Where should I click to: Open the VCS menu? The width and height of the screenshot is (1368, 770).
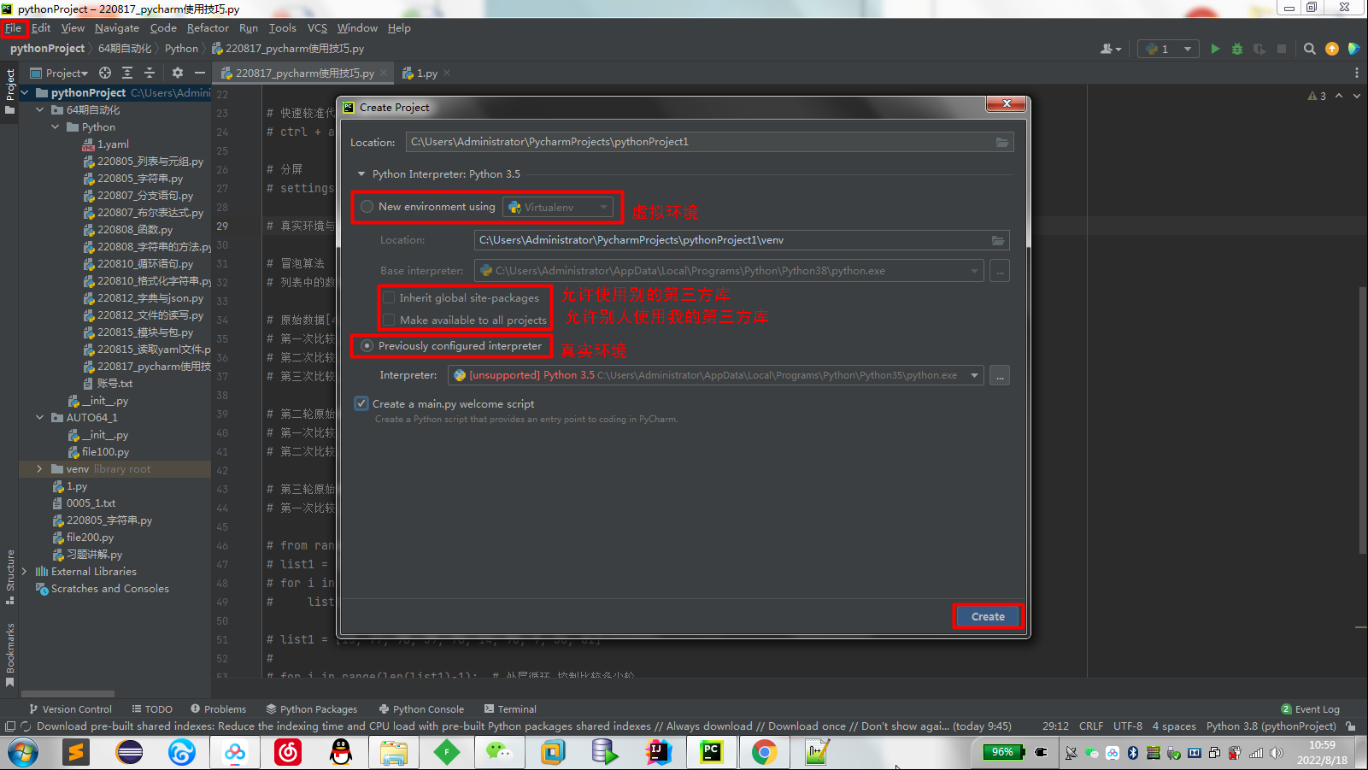click(x=317, y=28)
